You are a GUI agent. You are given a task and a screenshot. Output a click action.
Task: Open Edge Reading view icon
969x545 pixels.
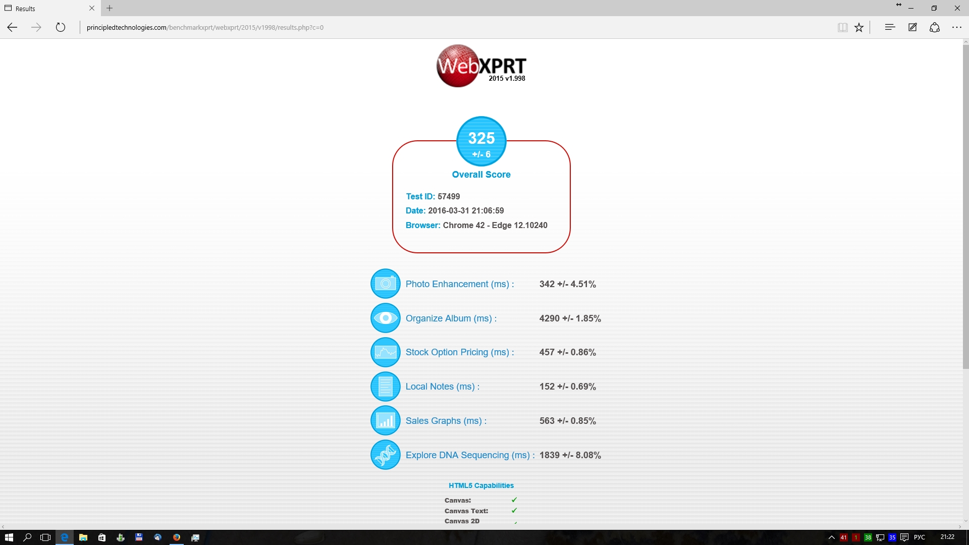point(842,28)
